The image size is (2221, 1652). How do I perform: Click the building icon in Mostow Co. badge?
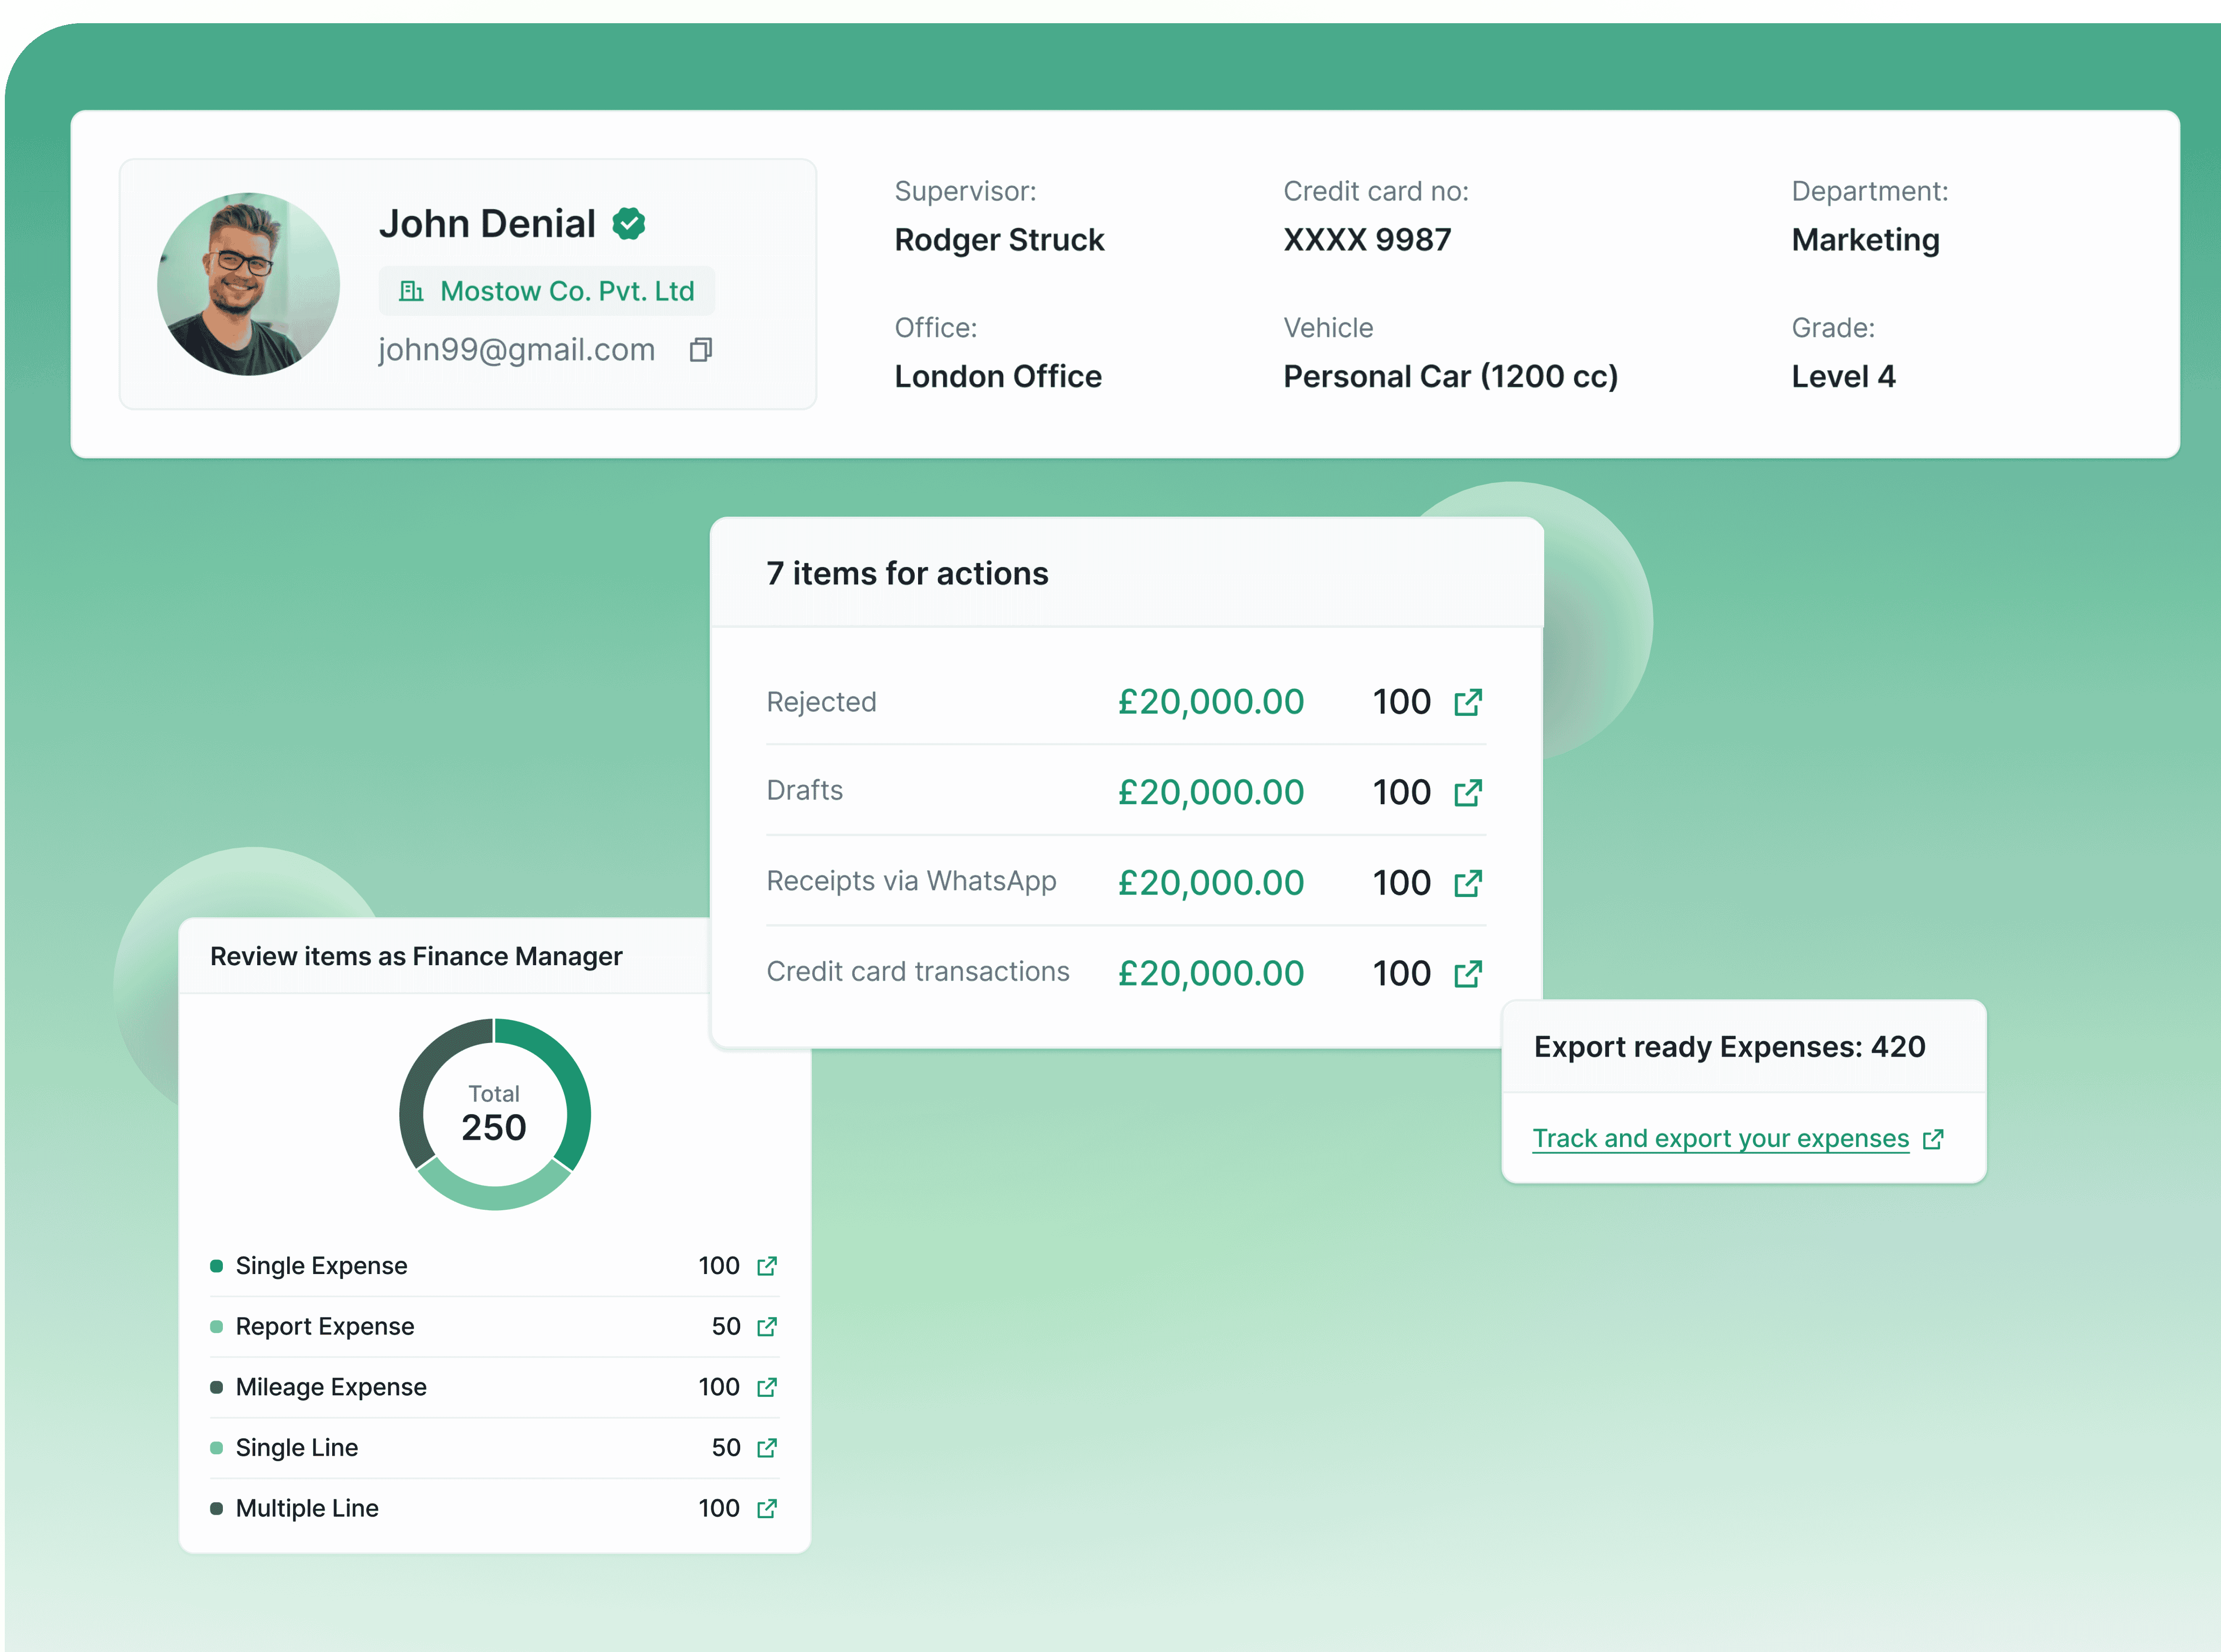(411, 291)
